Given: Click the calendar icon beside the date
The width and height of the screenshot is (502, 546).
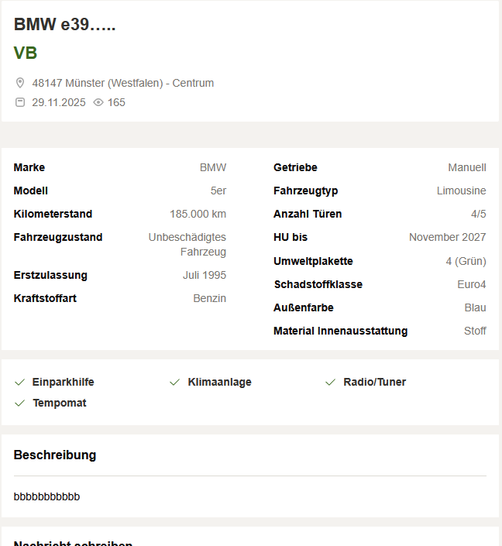Looking at the screenshot, I should click(x=20, y=102).
